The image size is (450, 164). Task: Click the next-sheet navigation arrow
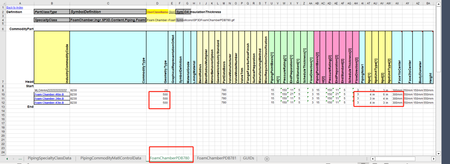[x=14, y=159]
